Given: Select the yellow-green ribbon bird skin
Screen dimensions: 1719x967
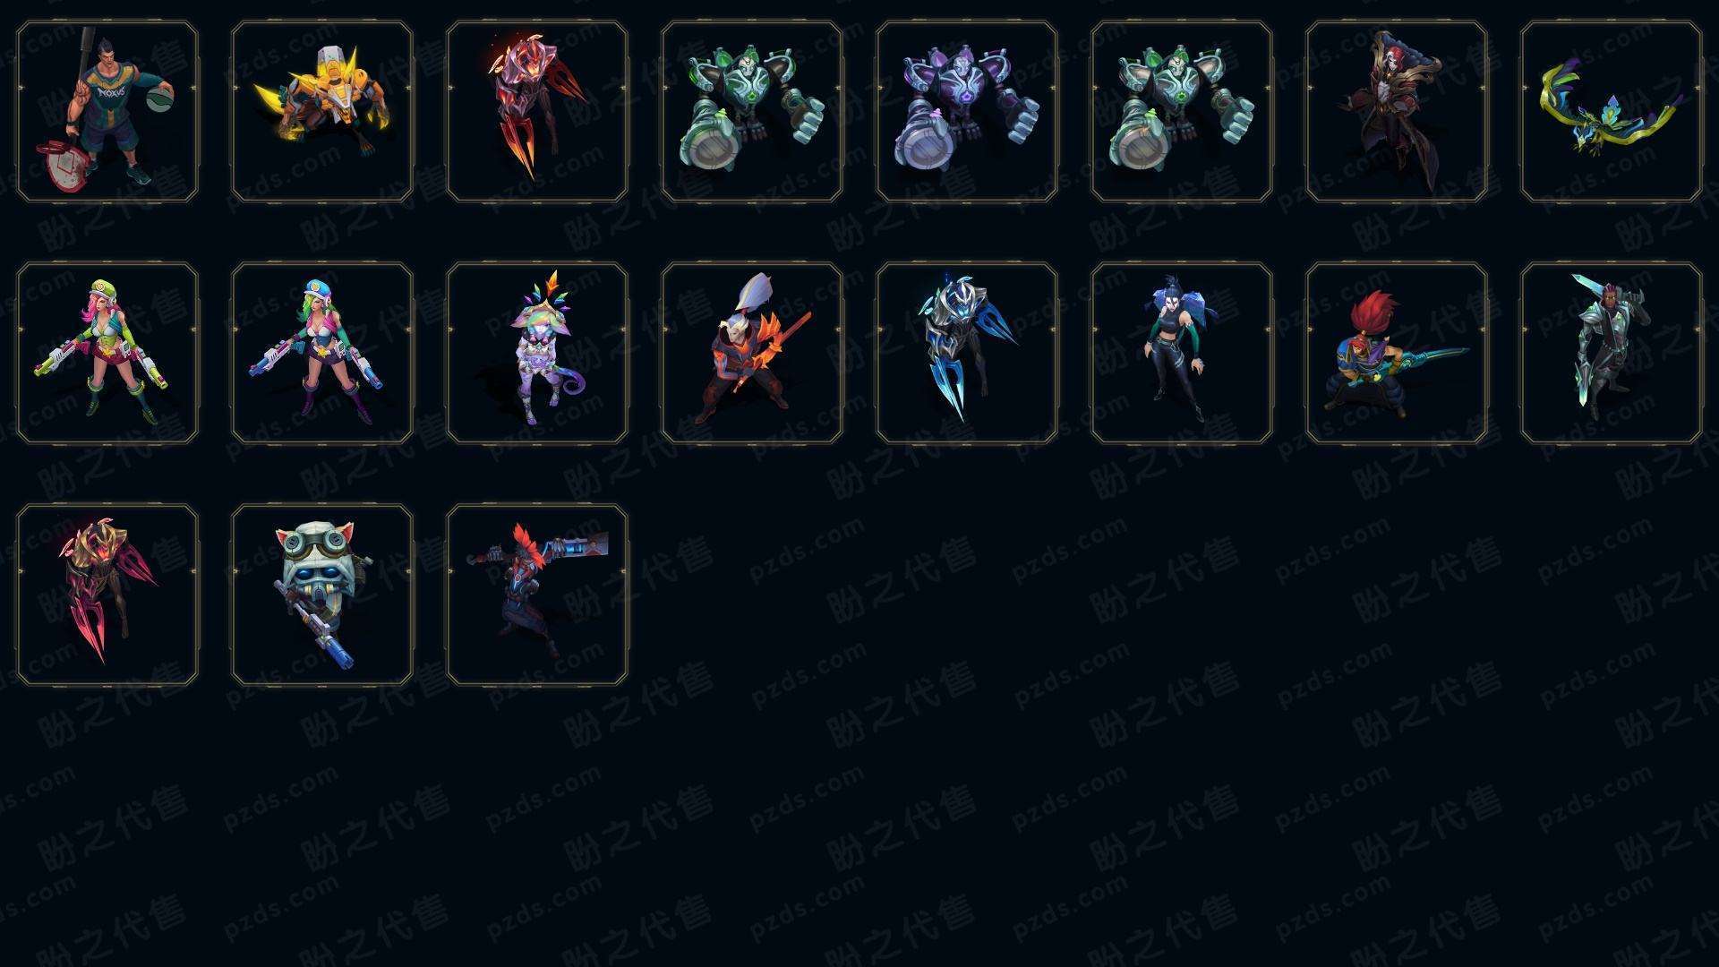Looking at the screenshot, I should coord(1612,112).
